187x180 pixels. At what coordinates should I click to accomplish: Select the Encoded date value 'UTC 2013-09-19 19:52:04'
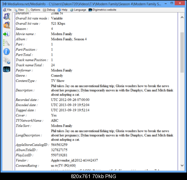[70, 105]
